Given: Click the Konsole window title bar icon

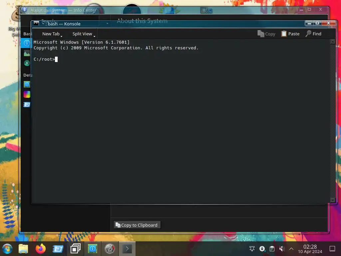Looking at the screenshot, I should (x=36, y=23).
